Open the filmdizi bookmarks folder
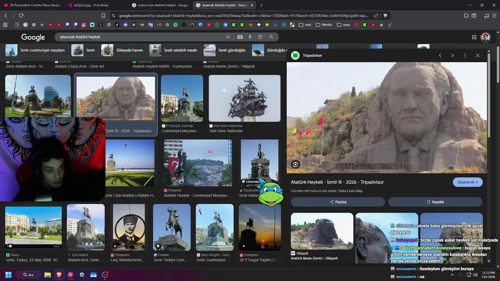The image size is (500, 281). click(x=324, y=25)
